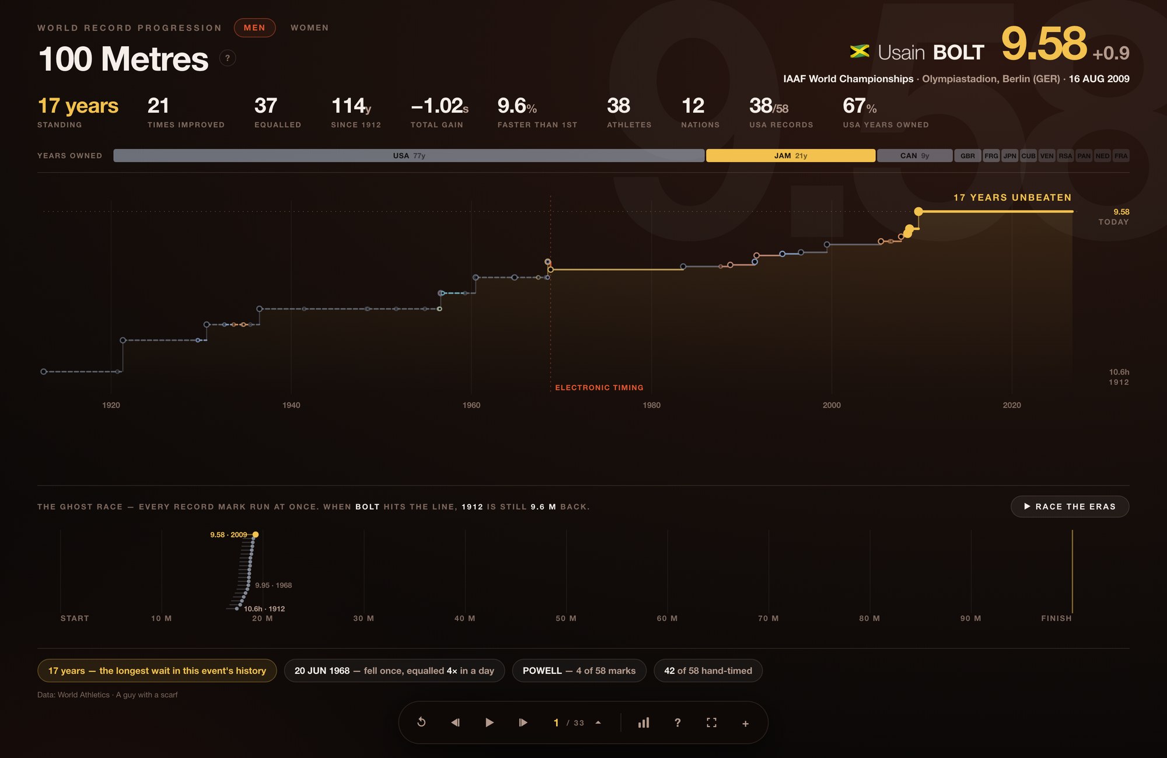
Task: Click the CUB segment in years owned
Action: pyautogui.click(x=1028, y=156)
